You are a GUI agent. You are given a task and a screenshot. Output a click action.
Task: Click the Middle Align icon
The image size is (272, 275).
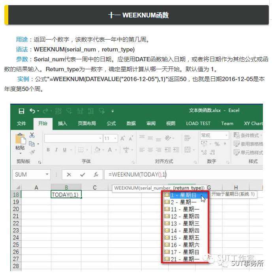tap(150, 138)
